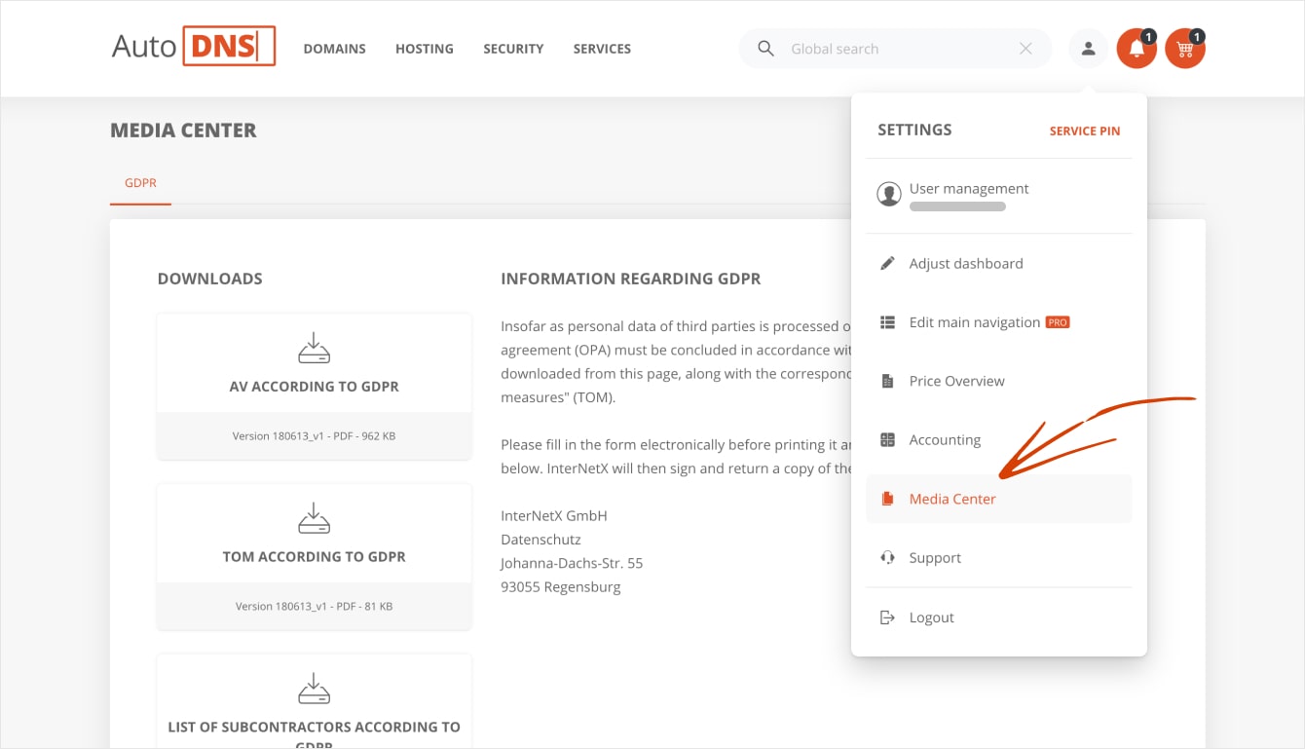Select Logout

point(999,618)
